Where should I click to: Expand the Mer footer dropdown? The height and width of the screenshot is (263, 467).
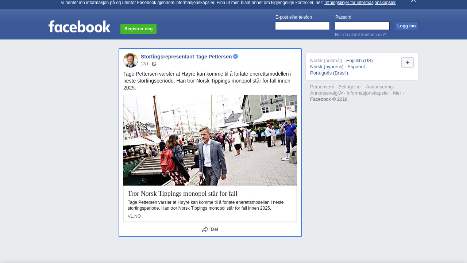point(398,93)
